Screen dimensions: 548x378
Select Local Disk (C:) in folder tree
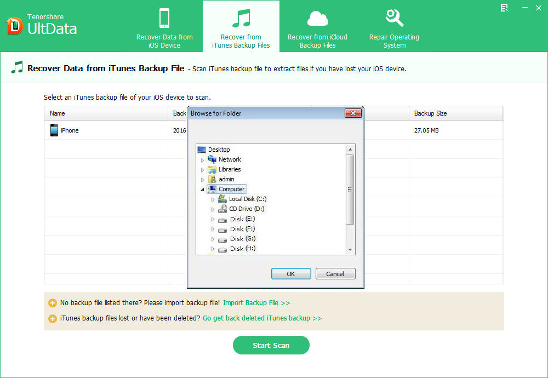point(248,199)
